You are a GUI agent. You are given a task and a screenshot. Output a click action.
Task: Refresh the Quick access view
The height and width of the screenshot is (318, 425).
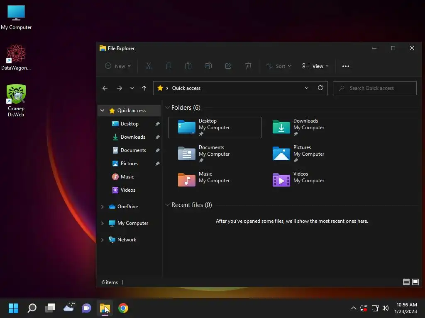[320, 88]
